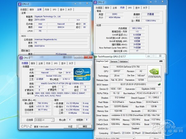Click the BIOS save chip icon

pyautogui.click(x=159, y=84)
